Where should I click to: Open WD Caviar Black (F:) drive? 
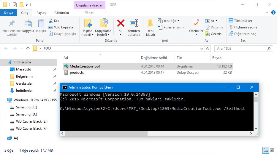[x=29, y=129]
